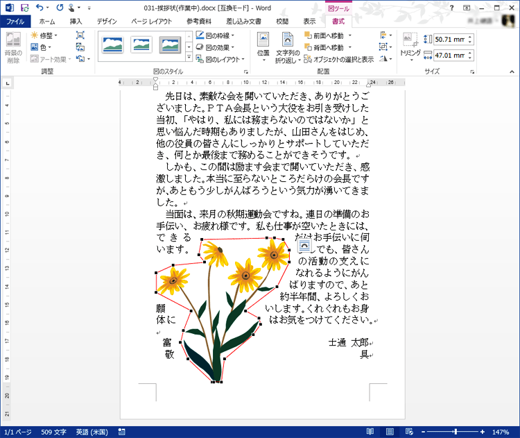Click 背面へ移動 send backward button

(x=324, y=47)
